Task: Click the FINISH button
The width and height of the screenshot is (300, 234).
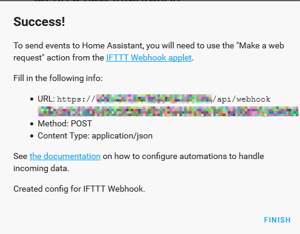Action: click(277, 220)
